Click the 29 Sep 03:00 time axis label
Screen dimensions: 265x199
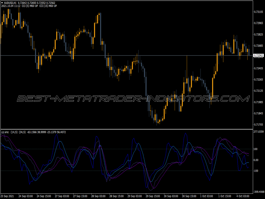click(x=135, y=196)
